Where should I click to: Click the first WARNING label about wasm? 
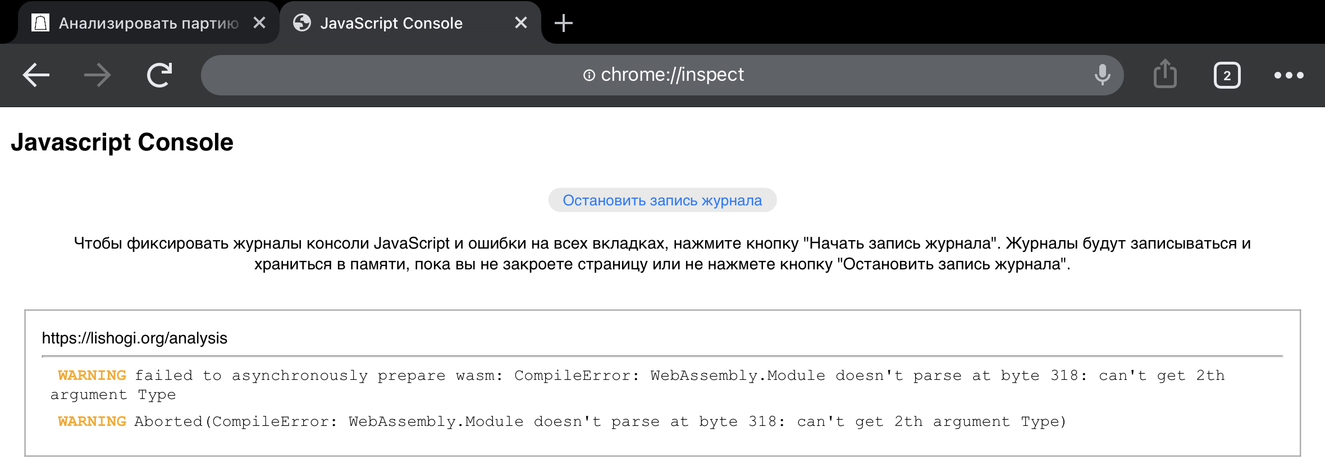tap(92, 375)
